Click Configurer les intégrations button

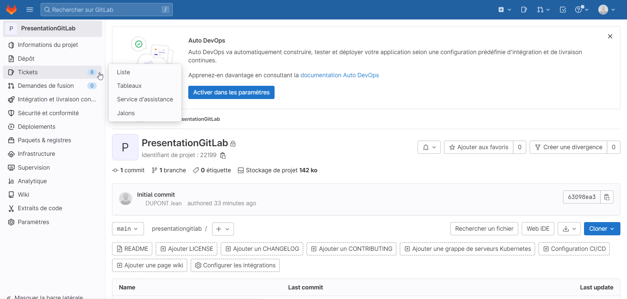(x=235, y=265)
